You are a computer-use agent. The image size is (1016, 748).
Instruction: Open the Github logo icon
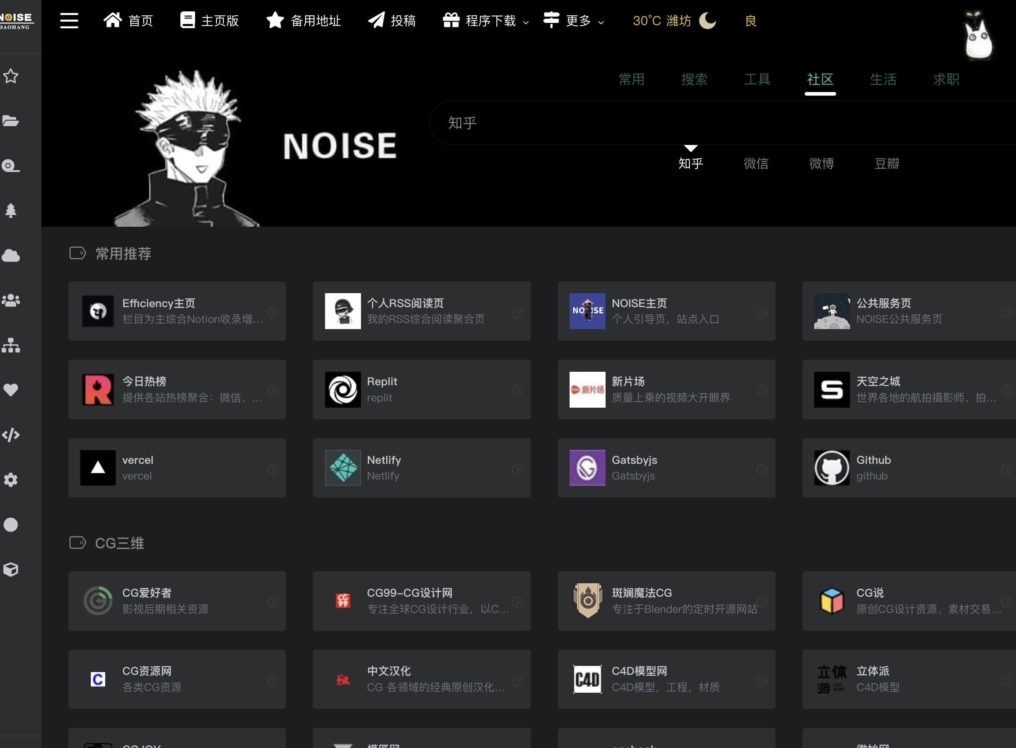pos(832,468)
